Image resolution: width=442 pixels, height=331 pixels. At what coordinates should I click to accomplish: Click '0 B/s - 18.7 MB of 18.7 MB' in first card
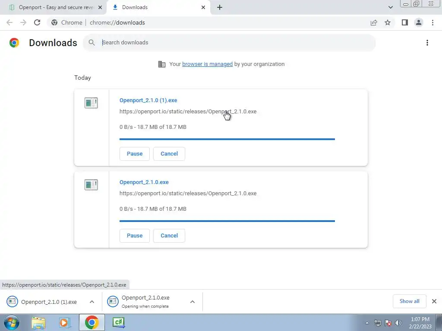click(x=153, y=127)
